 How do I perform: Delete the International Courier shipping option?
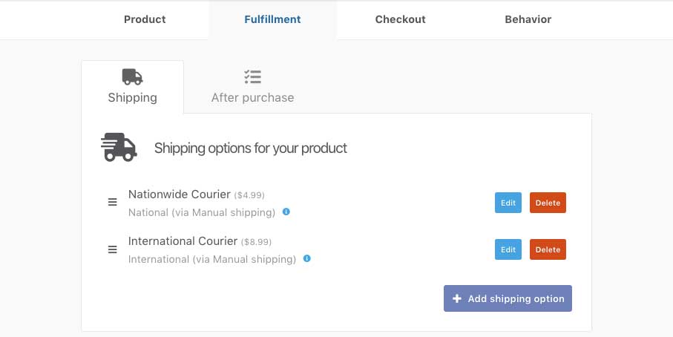548,249
